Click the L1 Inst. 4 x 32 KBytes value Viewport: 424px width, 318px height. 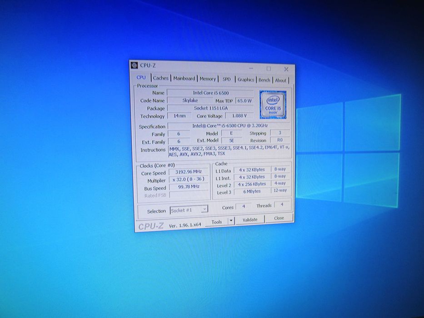coord(252,177)
